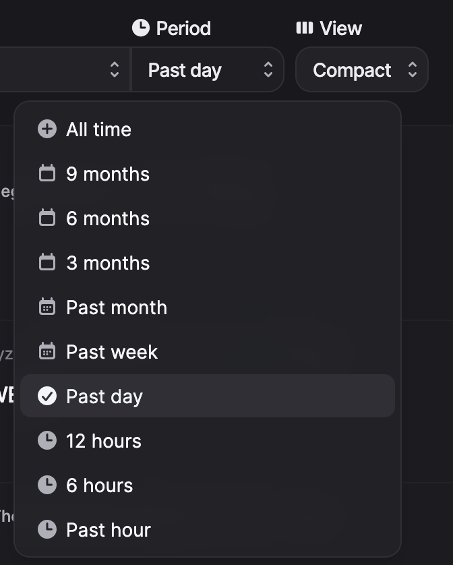Image resolution: width=453 pixels, height=565 pixels.
Task: Click the clock icon next to 6 hours
Action: click(x=47, y=485)
